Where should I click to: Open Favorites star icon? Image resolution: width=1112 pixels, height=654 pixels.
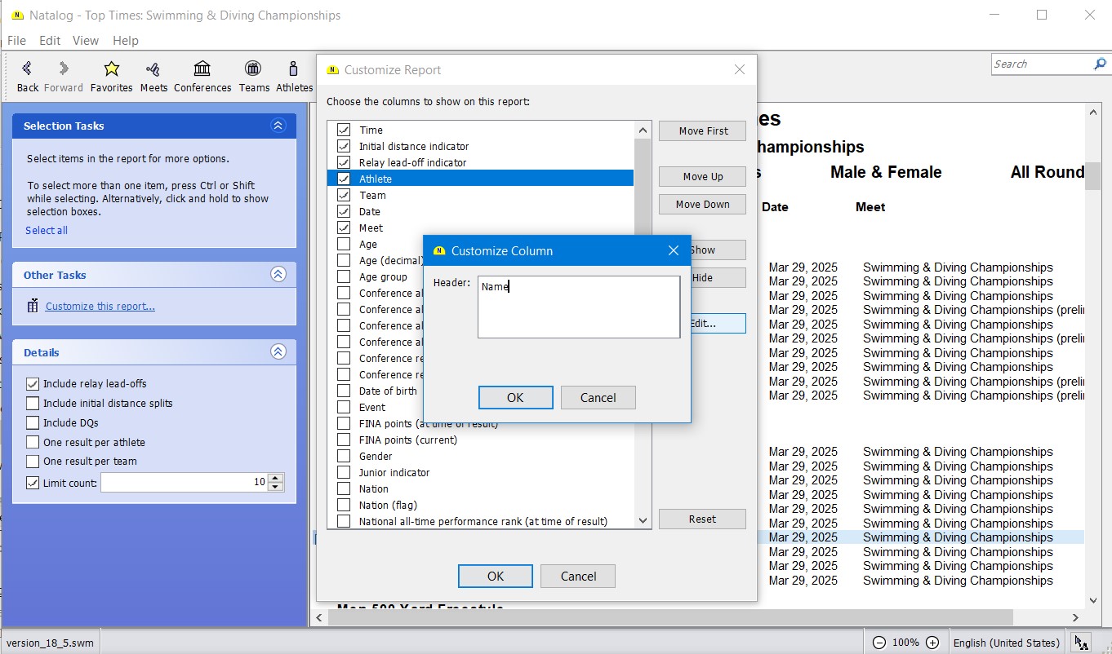[x=112, y=69]
